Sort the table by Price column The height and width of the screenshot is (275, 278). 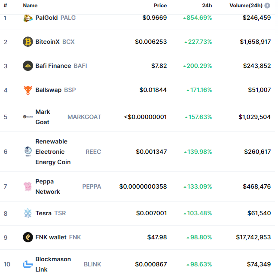click(160, 6)
